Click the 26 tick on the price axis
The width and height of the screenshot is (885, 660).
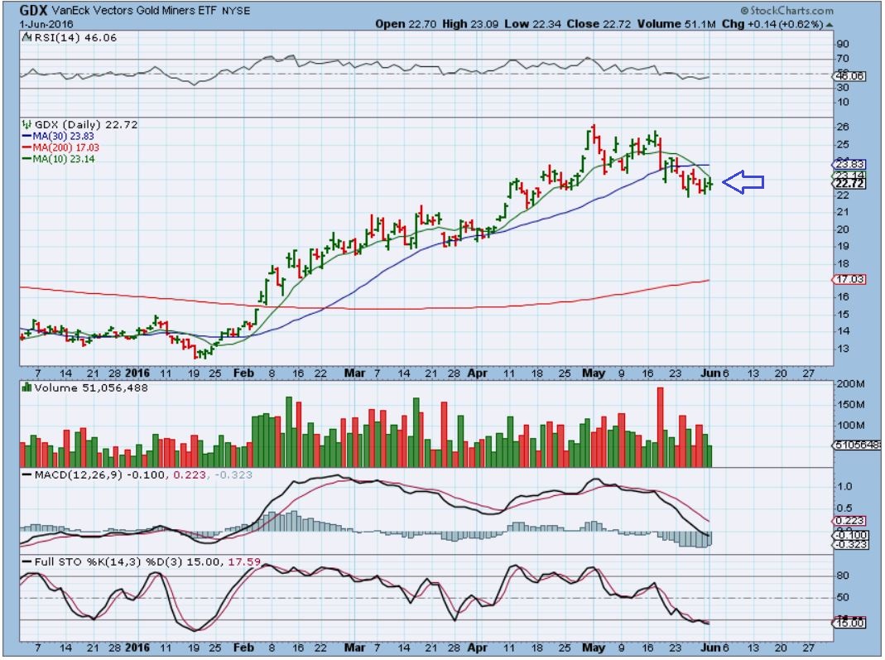pyautogui.click(x=844, y=127)
